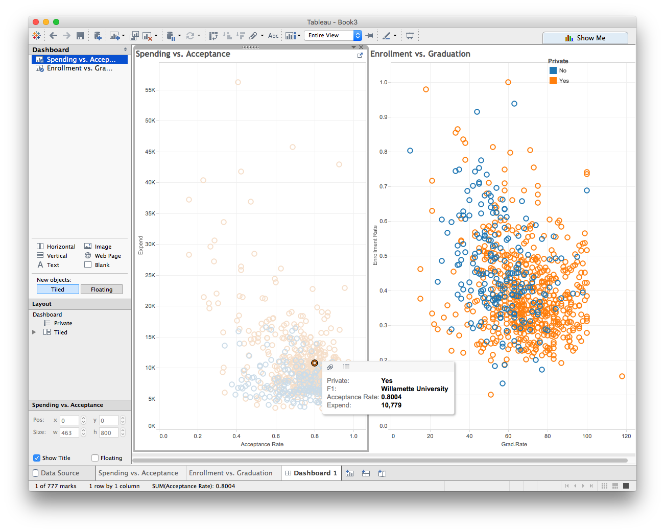The height and width of the screenshot is (532, 665).
Task: Click the Tableau start page logo icon
Action: [x=37, y=36]
